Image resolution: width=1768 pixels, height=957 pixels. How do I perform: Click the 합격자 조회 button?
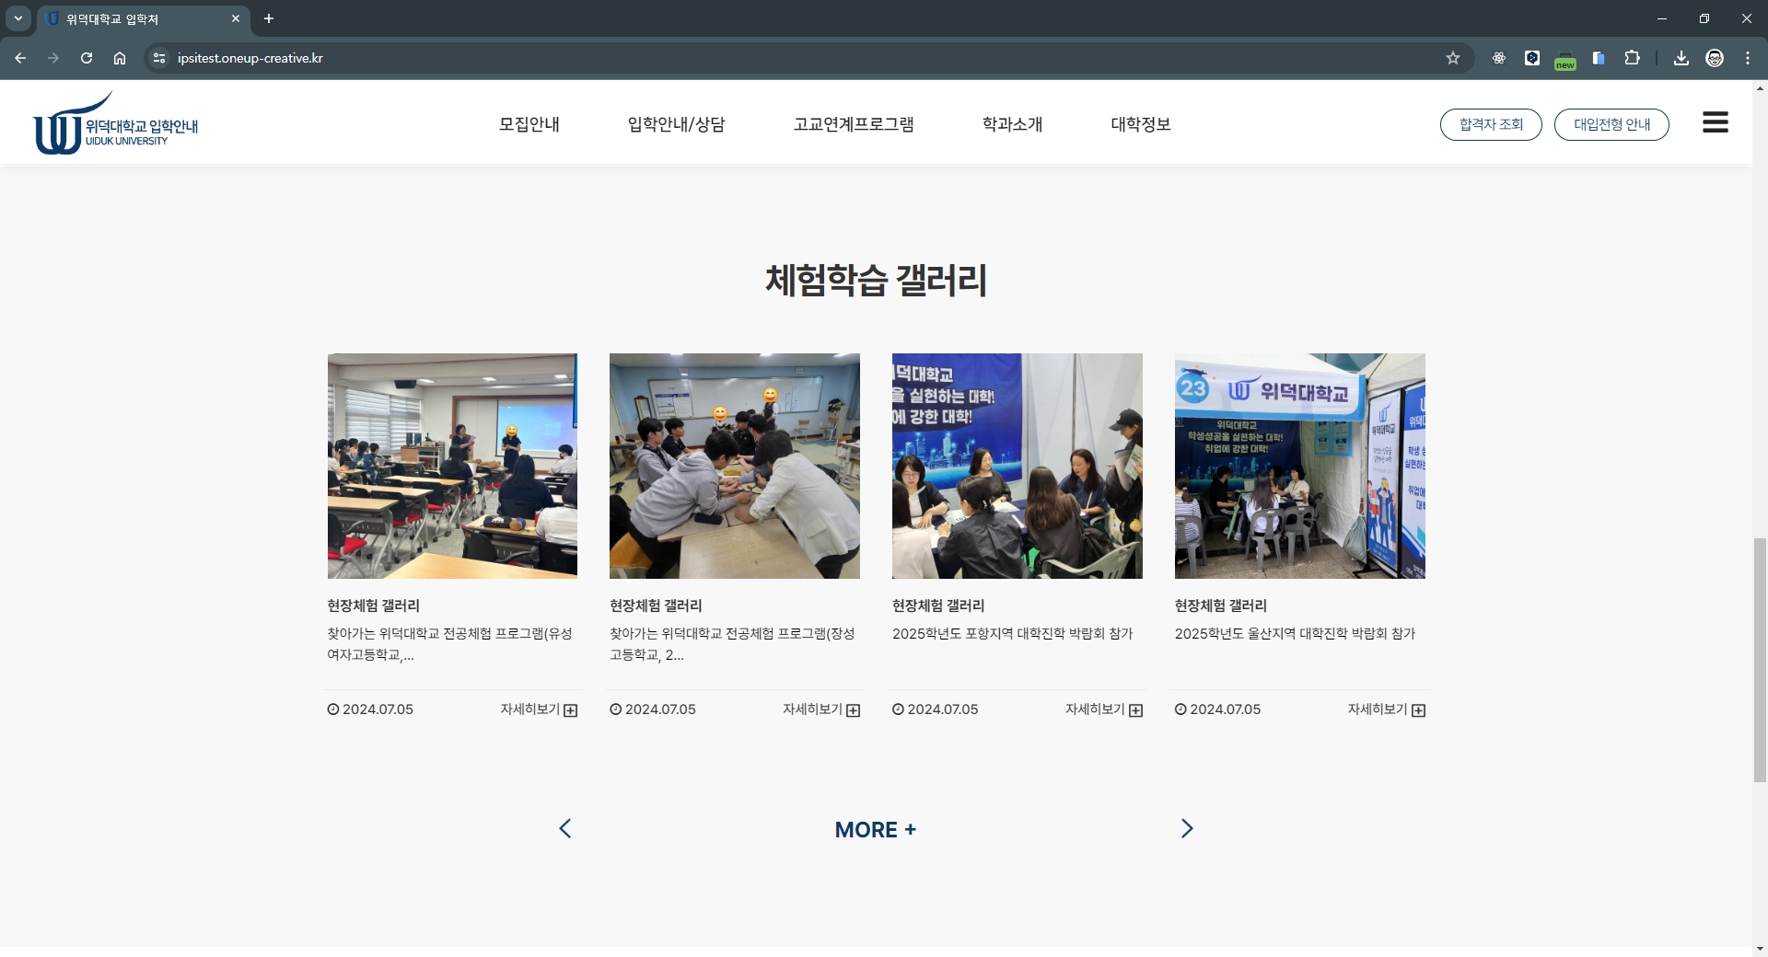1490,124
